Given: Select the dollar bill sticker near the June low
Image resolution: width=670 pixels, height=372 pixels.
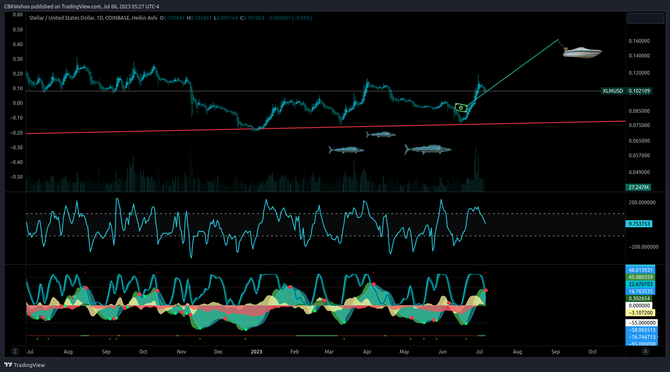Looking at the screenshot, I should pos(461,108).
